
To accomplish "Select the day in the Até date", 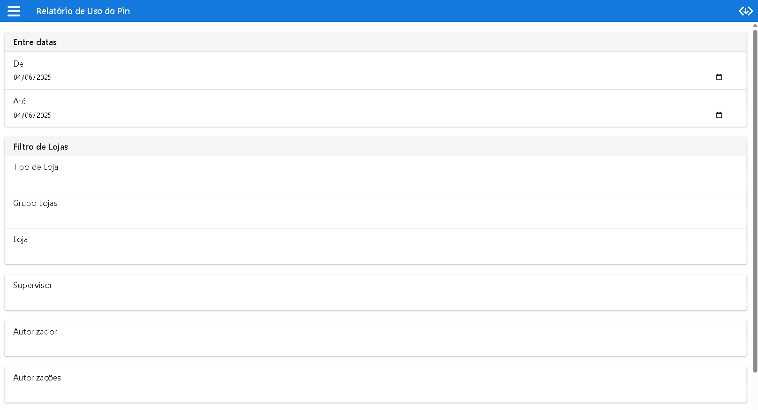I will click(17, 115).
